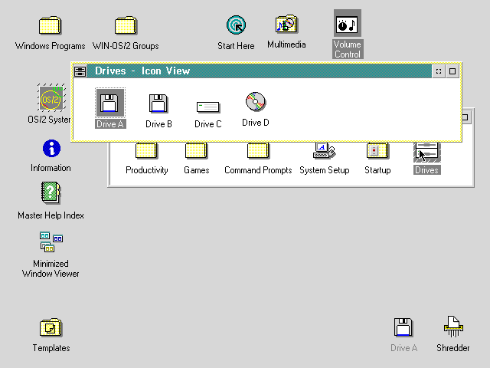The image size is (490, 368).
Task: Open the Master Help Index book
Action: point(51,192)
